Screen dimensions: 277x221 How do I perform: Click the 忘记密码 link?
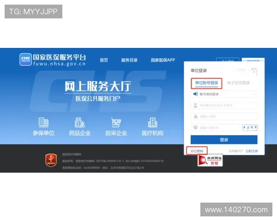pyautogui.click(x=197, y=151)
